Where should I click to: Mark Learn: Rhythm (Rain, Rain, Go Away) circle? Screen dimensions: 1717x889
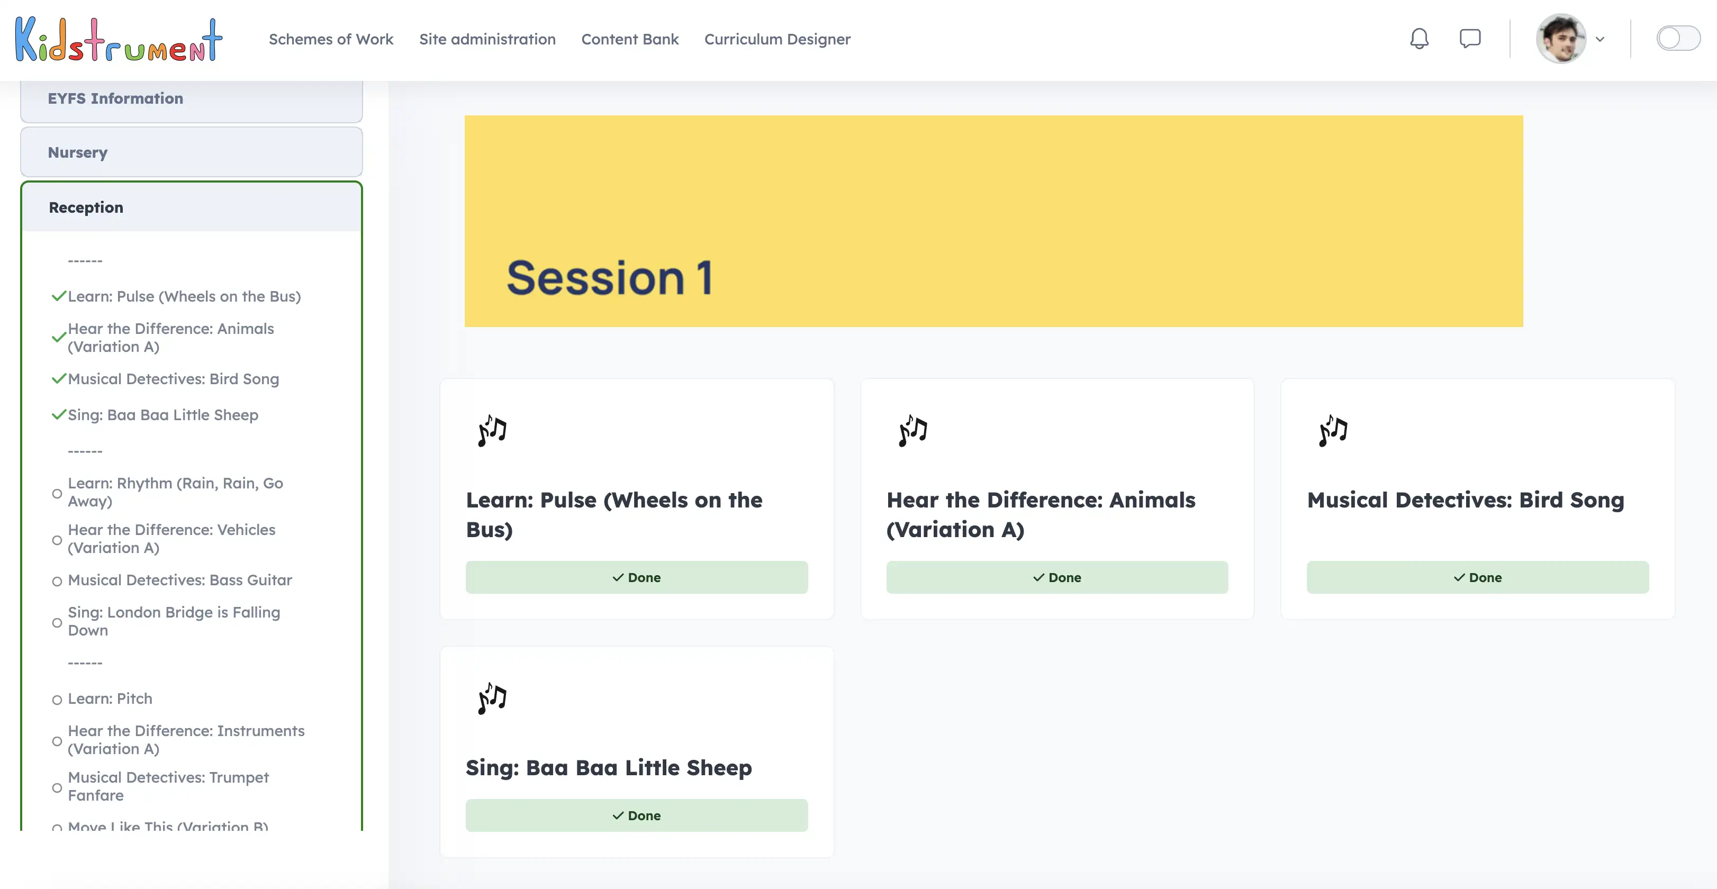pos(57,493)
